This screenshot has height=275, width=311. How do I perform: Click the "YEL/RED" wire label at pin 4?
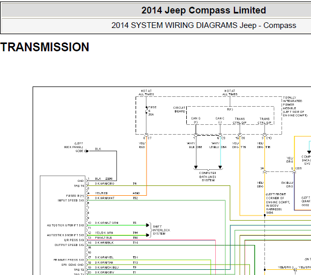101,193
